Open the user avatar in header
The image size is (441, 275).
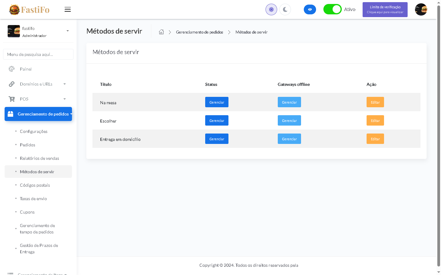coord(421,9)
